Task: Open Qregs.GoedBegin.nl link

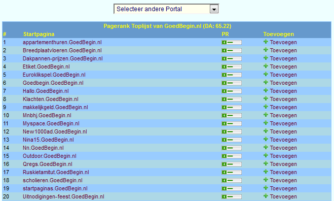Action: 48,164
